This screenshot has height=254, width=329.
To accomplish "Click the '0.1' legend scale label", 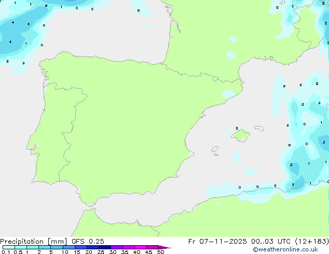I will [6, 252].
